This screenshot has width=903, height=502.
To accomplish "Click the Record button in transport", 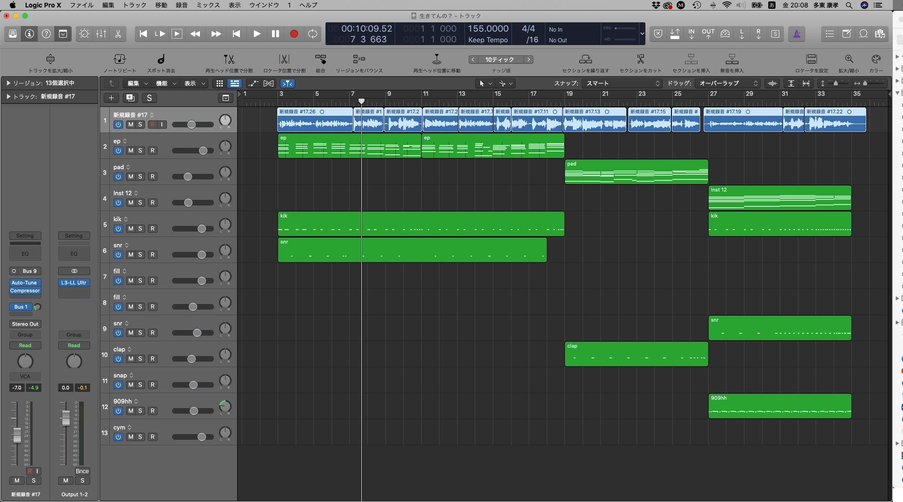I will coord(294,34).
